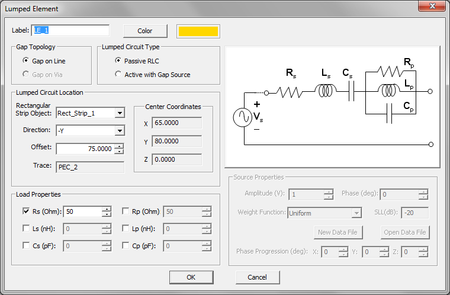Viewport: 450px width, 295px height.
Task: Click the Cs capacitor symbol in diagram
Action: point(352,91)
